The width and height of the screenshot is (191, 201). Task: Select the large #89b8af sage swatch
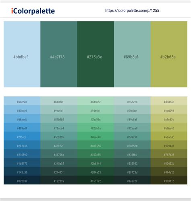pyautogui.click(x=132, y=54)
